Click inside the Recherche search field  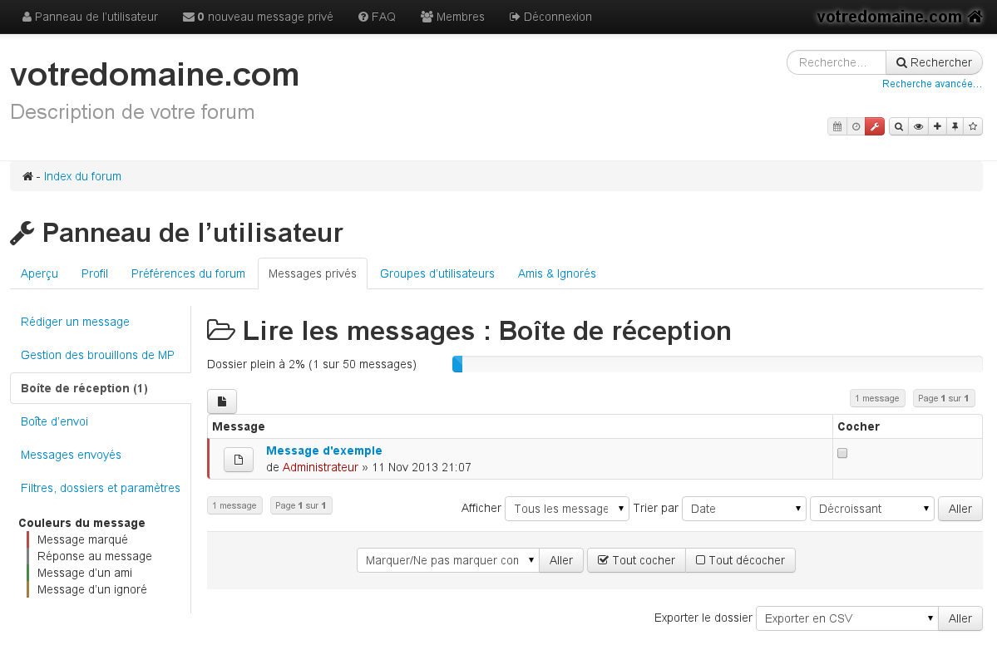point(834,62)
